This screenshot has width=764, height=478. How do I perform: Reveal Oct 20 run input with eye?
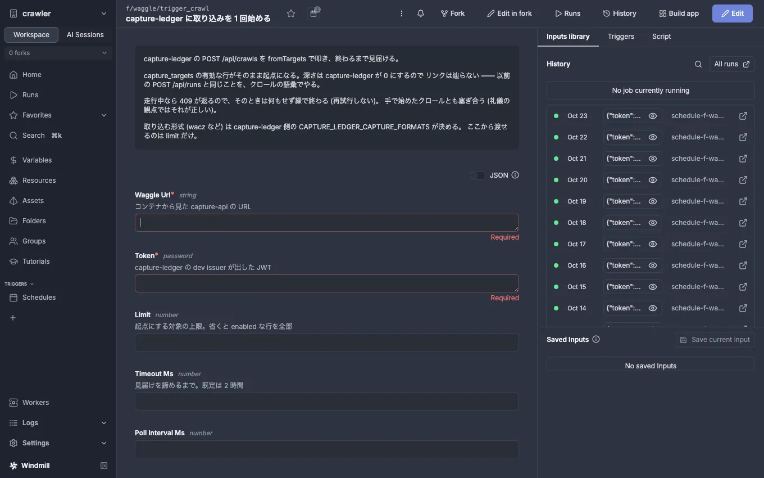(653, 180)
